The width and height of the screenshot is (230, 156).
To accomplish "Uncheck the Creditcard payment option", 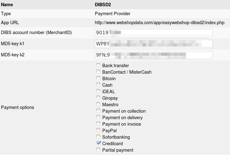I will click(99, 143).
